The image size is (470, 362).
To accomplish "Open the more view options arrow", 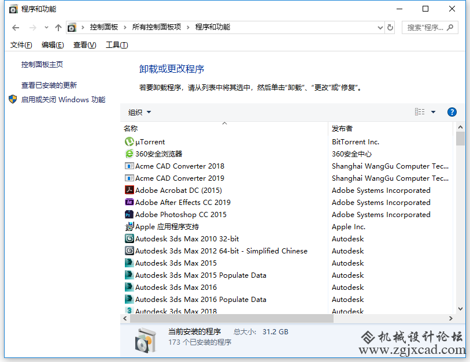I will coord(433,112).
